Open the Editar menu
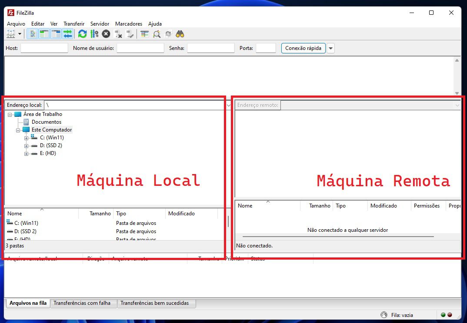Image resolution: width=467 pixels, height=323 pixels. (38, 24)
